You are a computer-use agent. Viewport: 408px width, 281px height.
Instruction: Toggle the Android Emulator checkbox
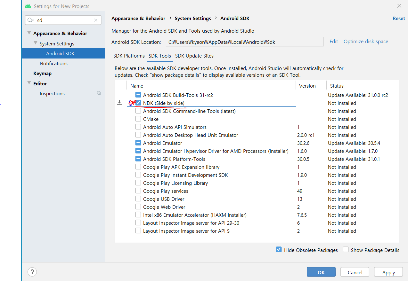click(x=138, y=143)
